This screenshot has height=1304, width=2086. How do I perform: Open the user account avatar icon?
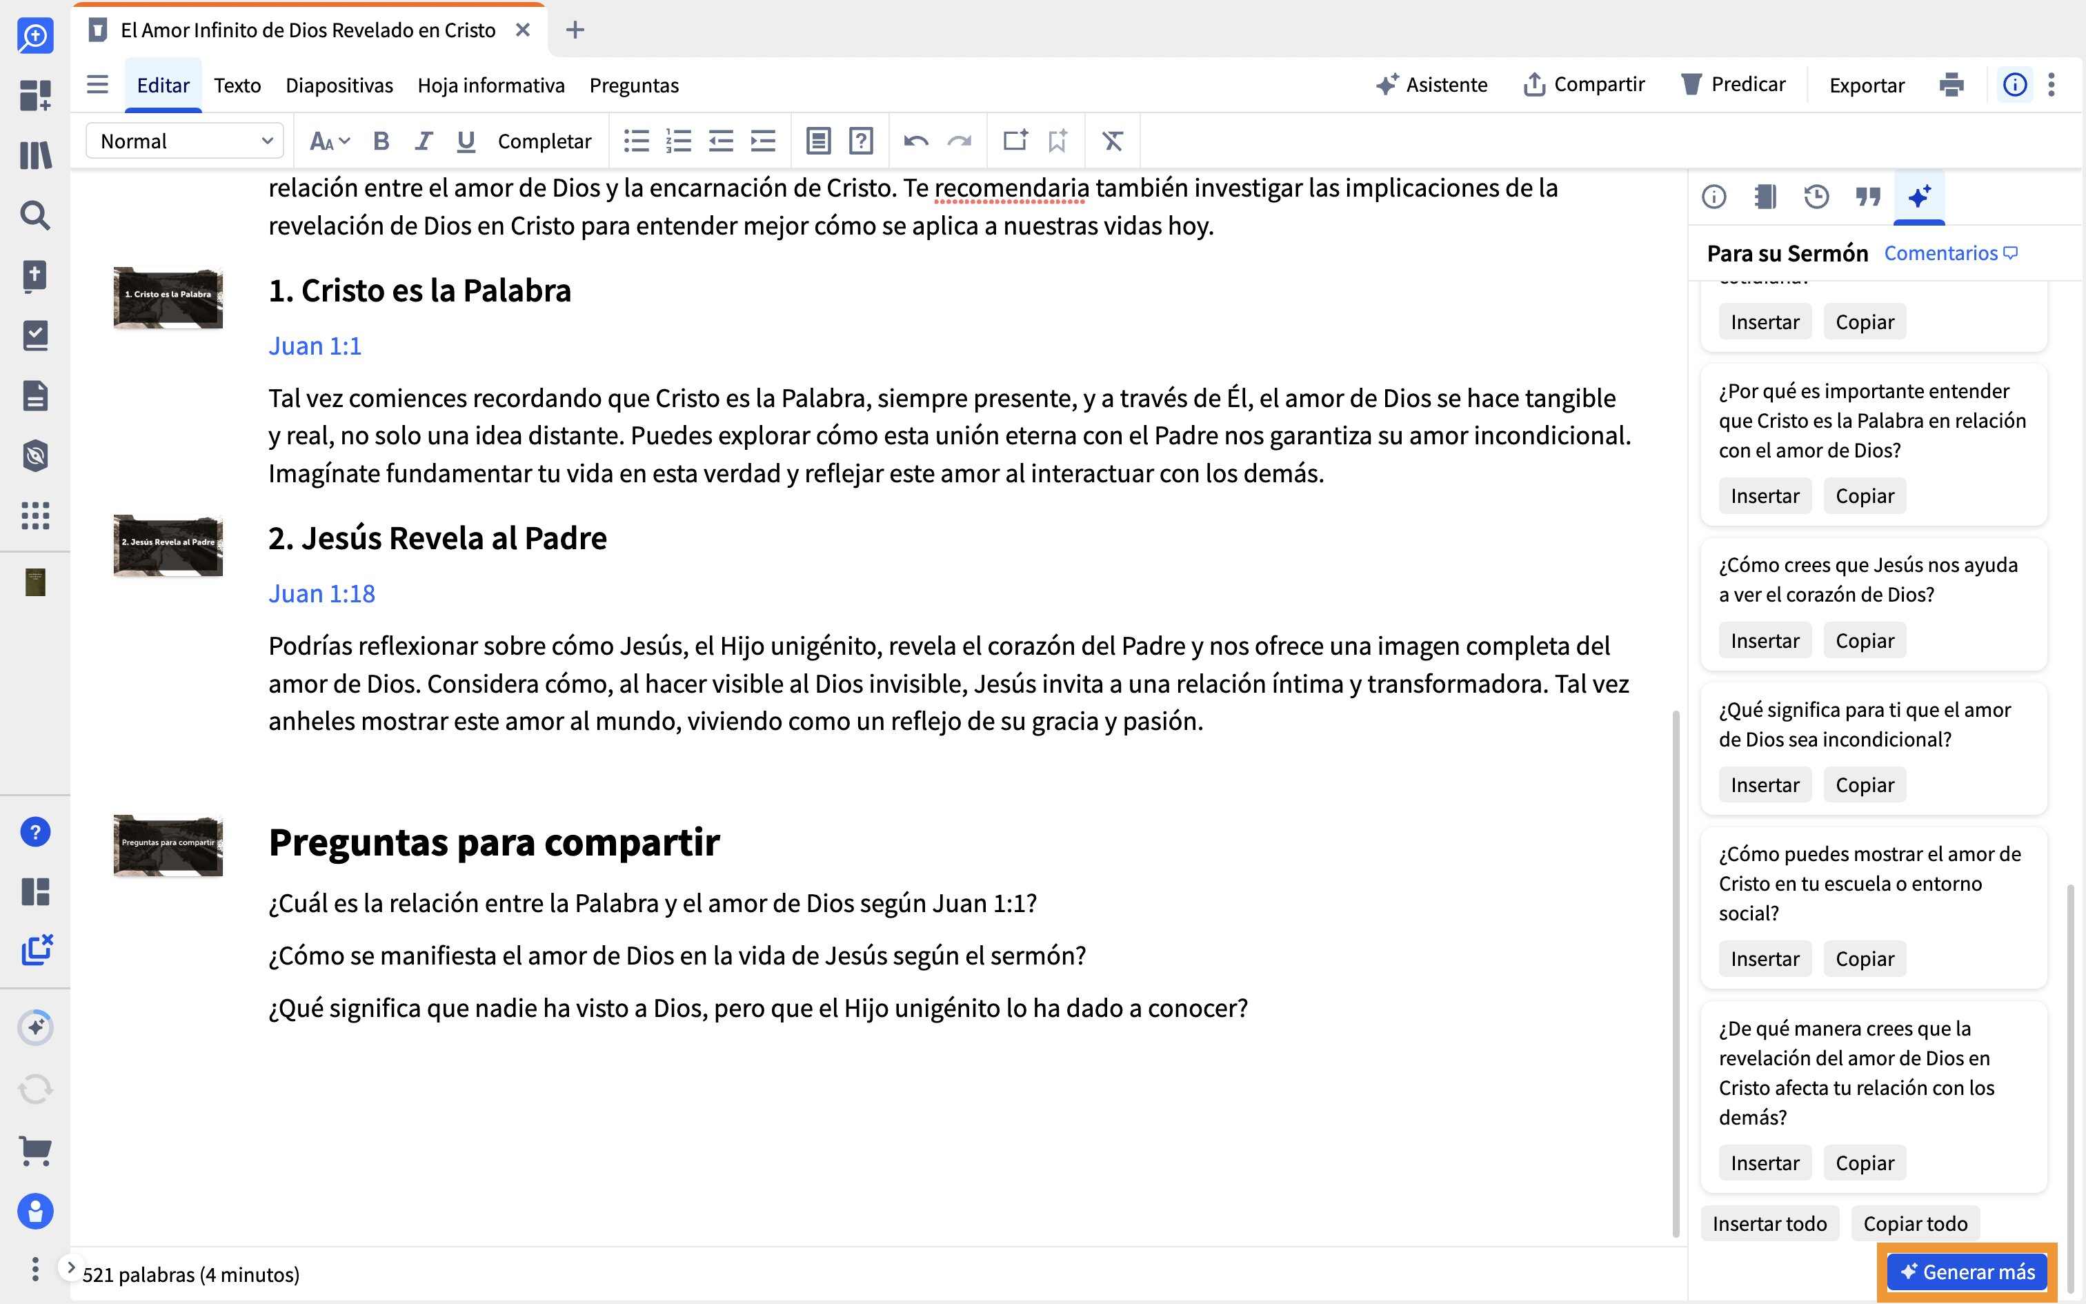[x=35, y=1211]
